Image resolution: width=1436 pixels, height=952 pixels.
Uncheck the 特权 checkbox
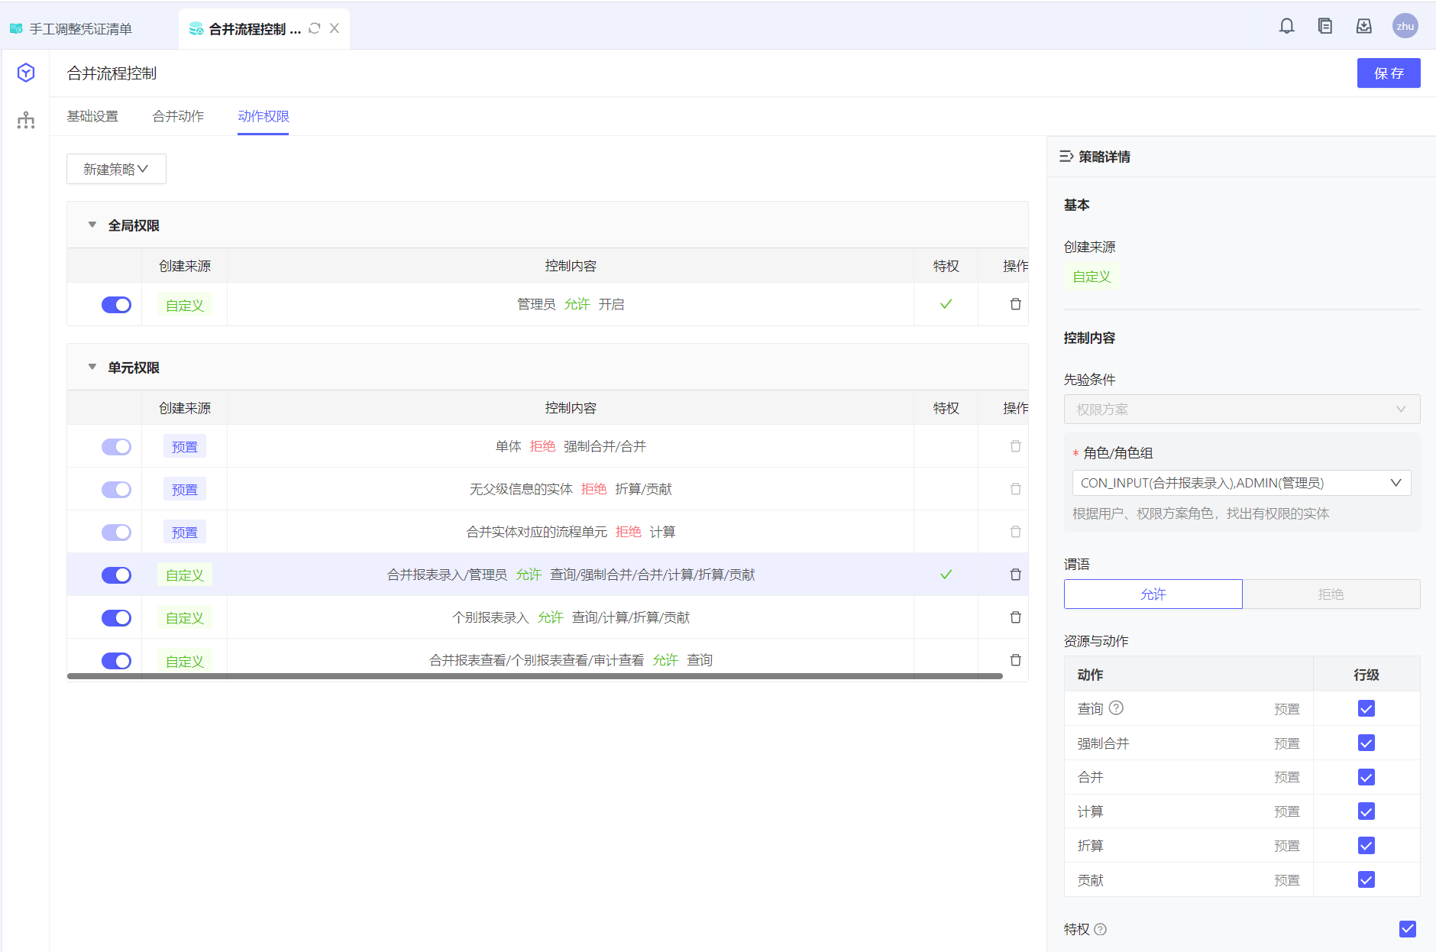pos(1407,929)
